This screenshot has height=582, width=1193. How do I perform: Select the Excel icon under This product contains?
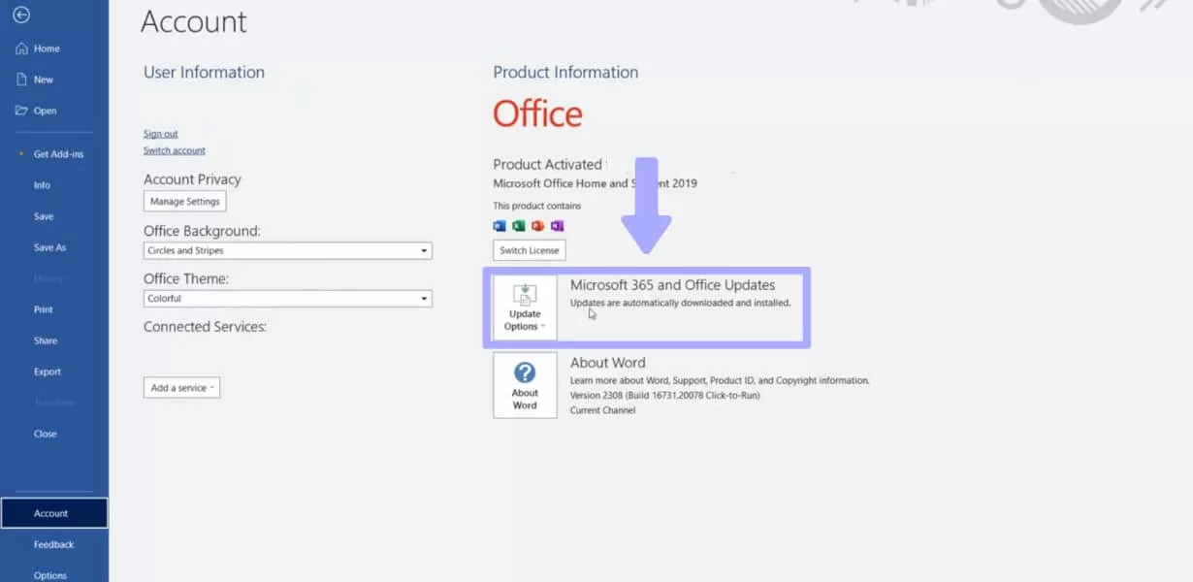pyautogui.click(x=518, y=225)
